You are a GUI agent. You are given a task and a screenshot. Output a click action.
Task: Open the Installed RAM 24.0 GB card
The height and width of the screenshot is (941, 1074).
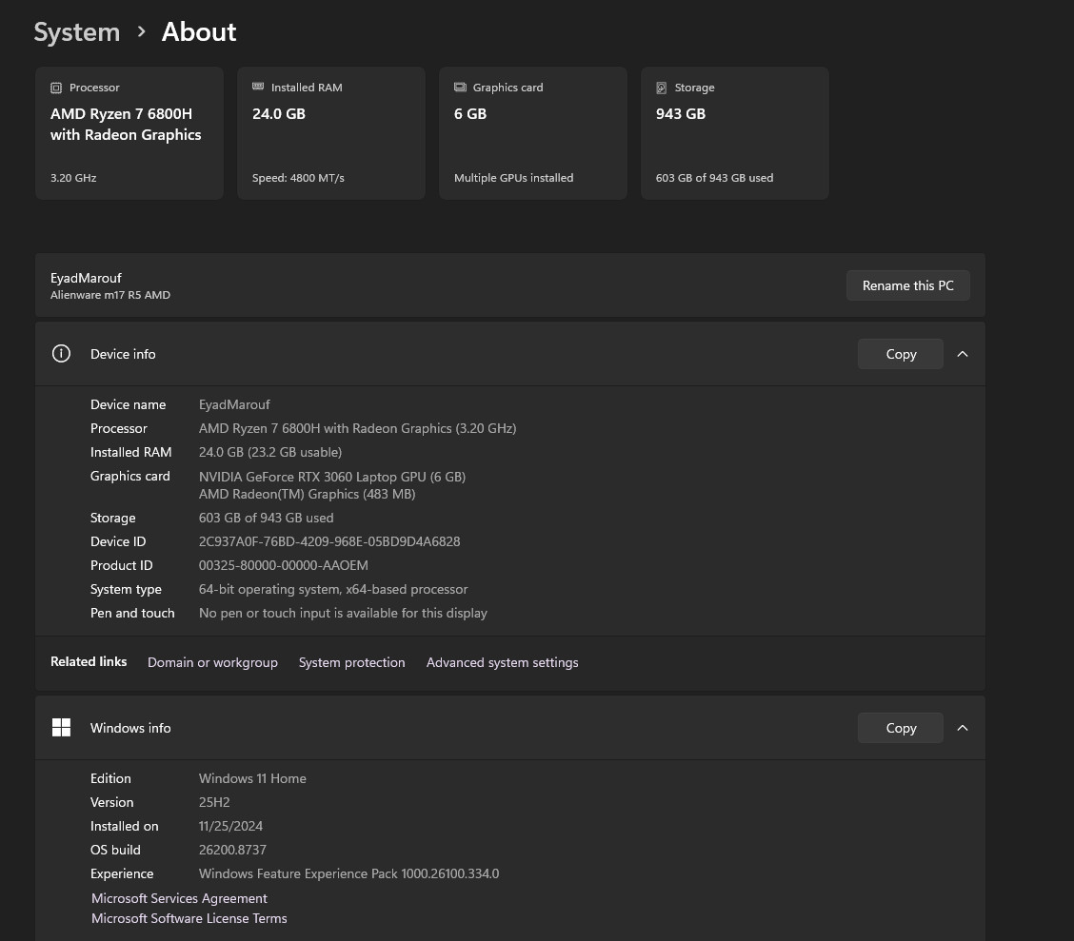[331, 133]
